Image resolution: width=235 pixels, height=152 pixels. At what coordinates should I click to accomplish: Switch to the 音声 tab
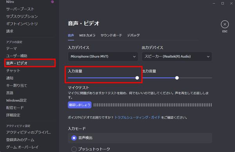(71, 36)
